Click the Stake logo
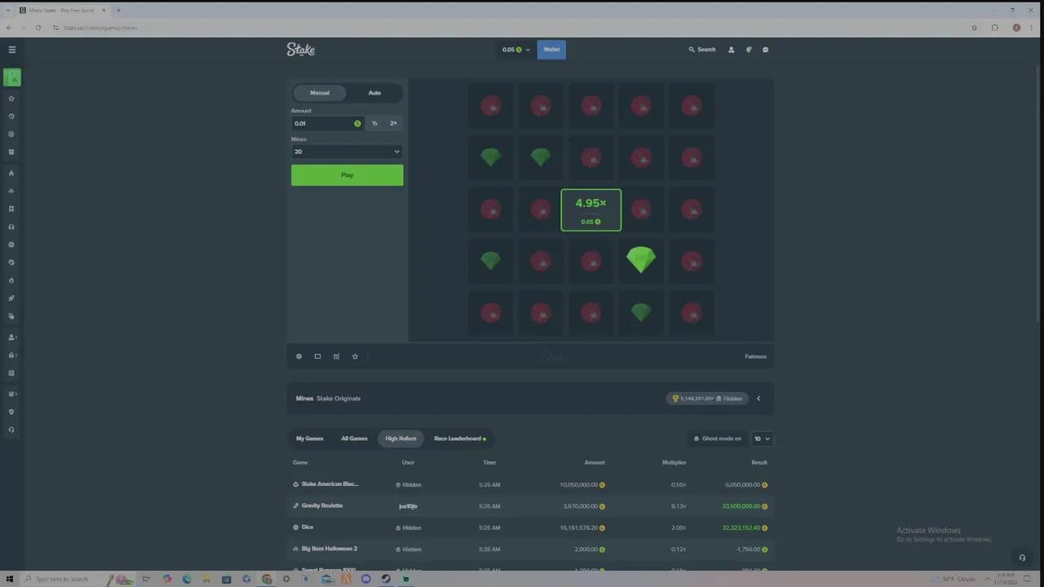This screenshot has height=587, width=1044. coord(300,50)
